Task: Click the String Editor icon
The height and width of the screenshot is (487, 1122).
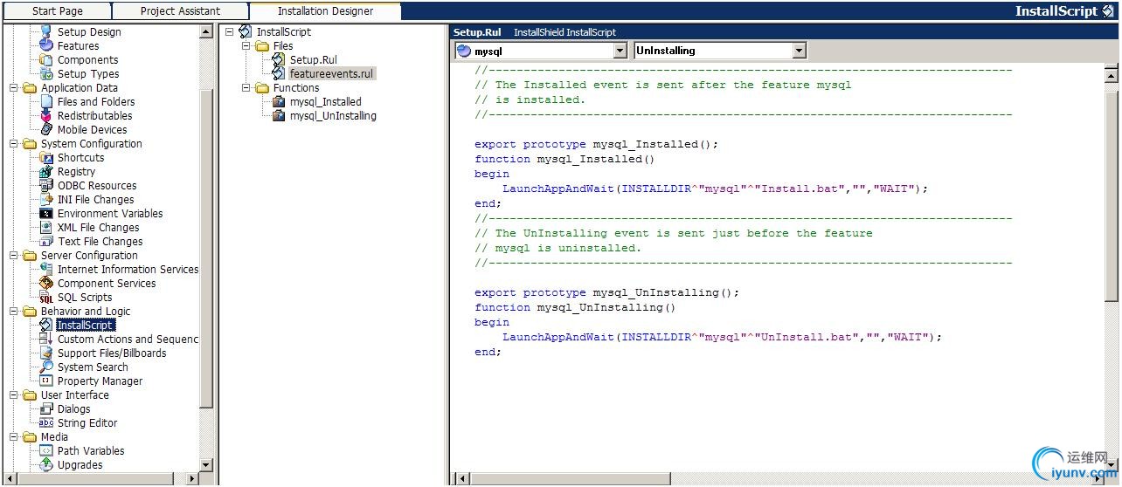Action: pyautogui.click(x=46, y=423)
